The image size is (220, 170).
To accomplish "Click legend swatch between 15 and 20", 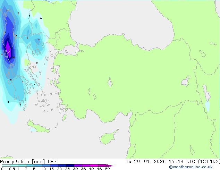I will click(54, 165).
